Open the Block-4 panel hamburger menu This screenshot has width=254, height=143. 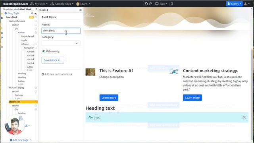(x=81, y=10)
